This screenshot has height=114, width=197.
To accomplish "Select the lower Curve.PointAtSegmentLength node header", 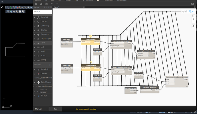I will (x=121, y=67).
